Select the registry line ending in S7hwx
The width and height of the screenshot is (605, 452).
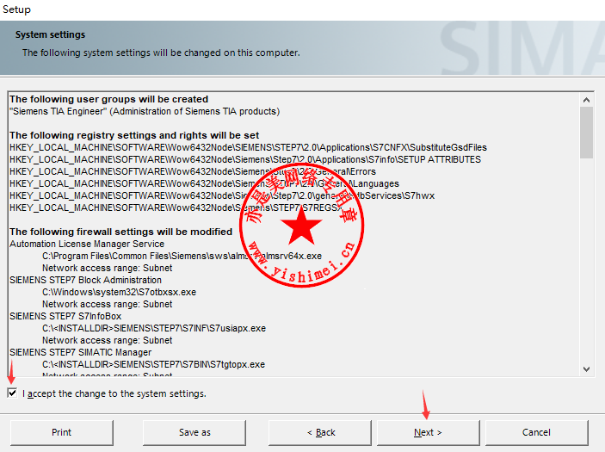click(x=222, y=195)
